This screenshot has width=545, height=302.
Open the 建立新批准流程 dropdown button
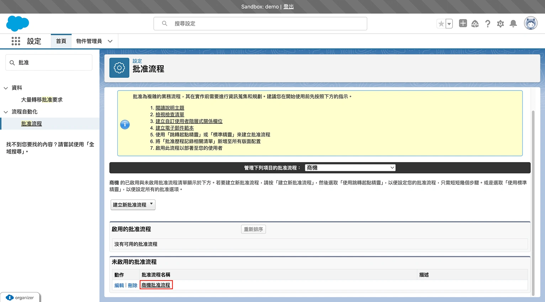(133, 205)
